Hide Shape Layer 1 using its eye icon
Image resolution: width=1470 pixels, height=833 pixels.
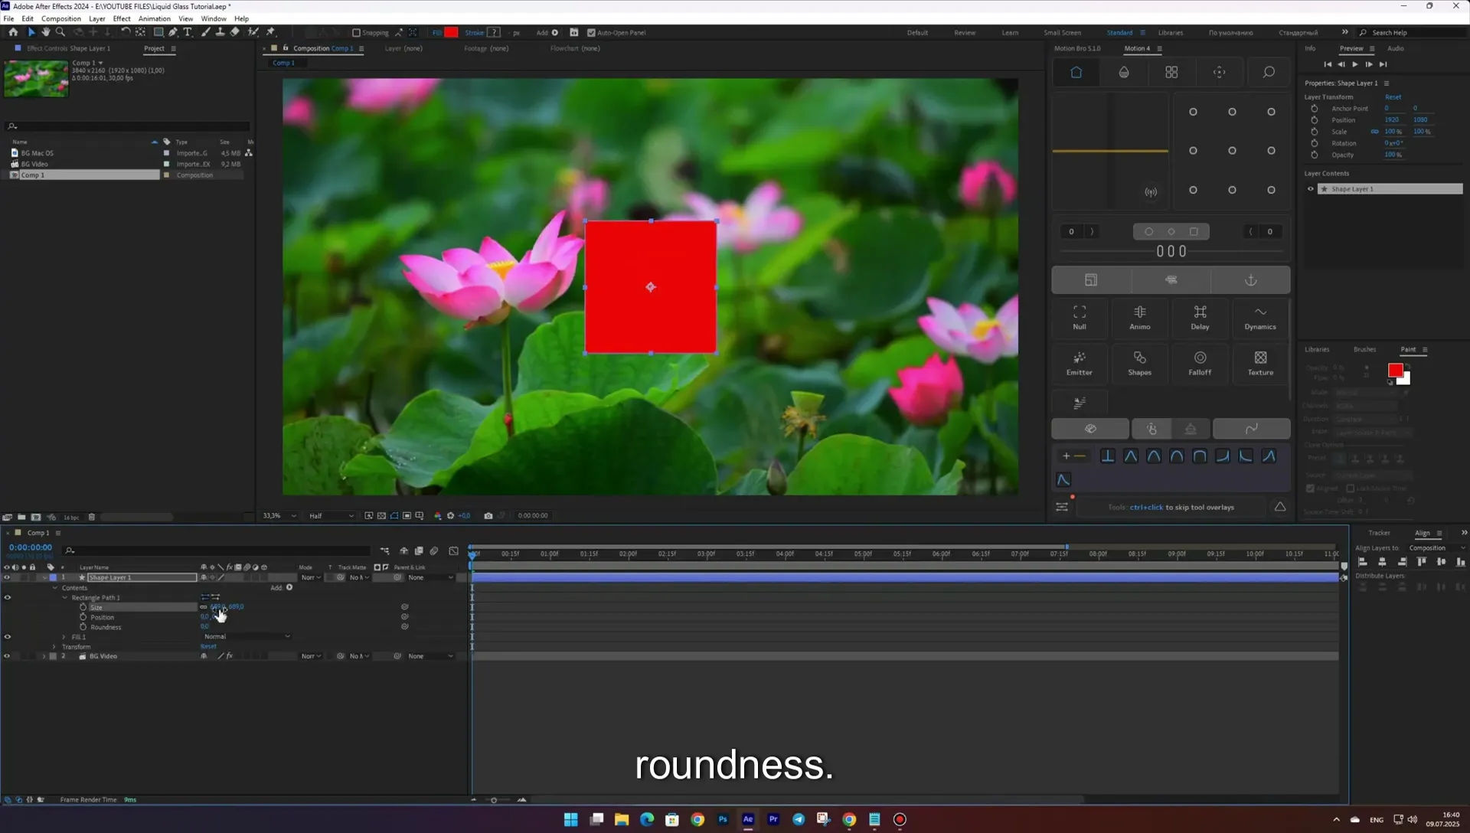[7, 578]
